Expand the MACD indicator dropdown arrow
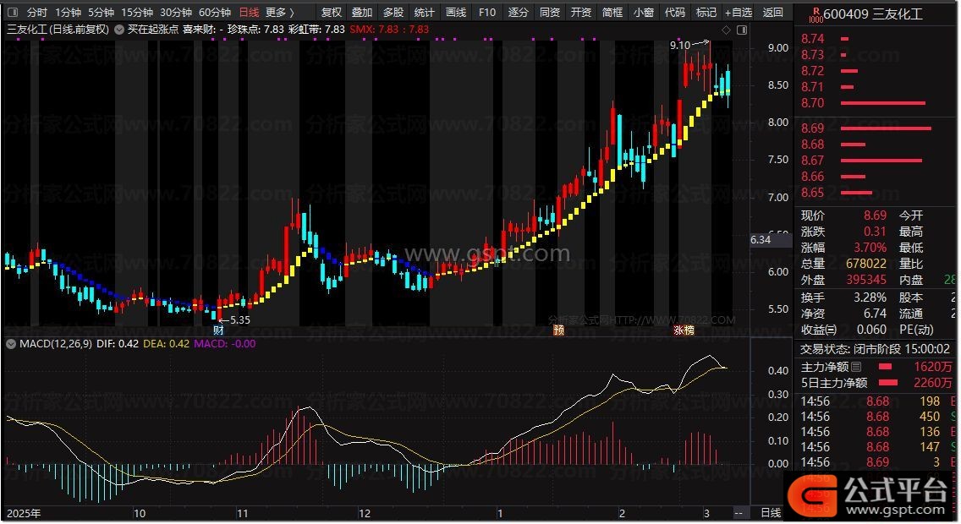Viewport: 961px width, 524px height. tap(11, 344)
